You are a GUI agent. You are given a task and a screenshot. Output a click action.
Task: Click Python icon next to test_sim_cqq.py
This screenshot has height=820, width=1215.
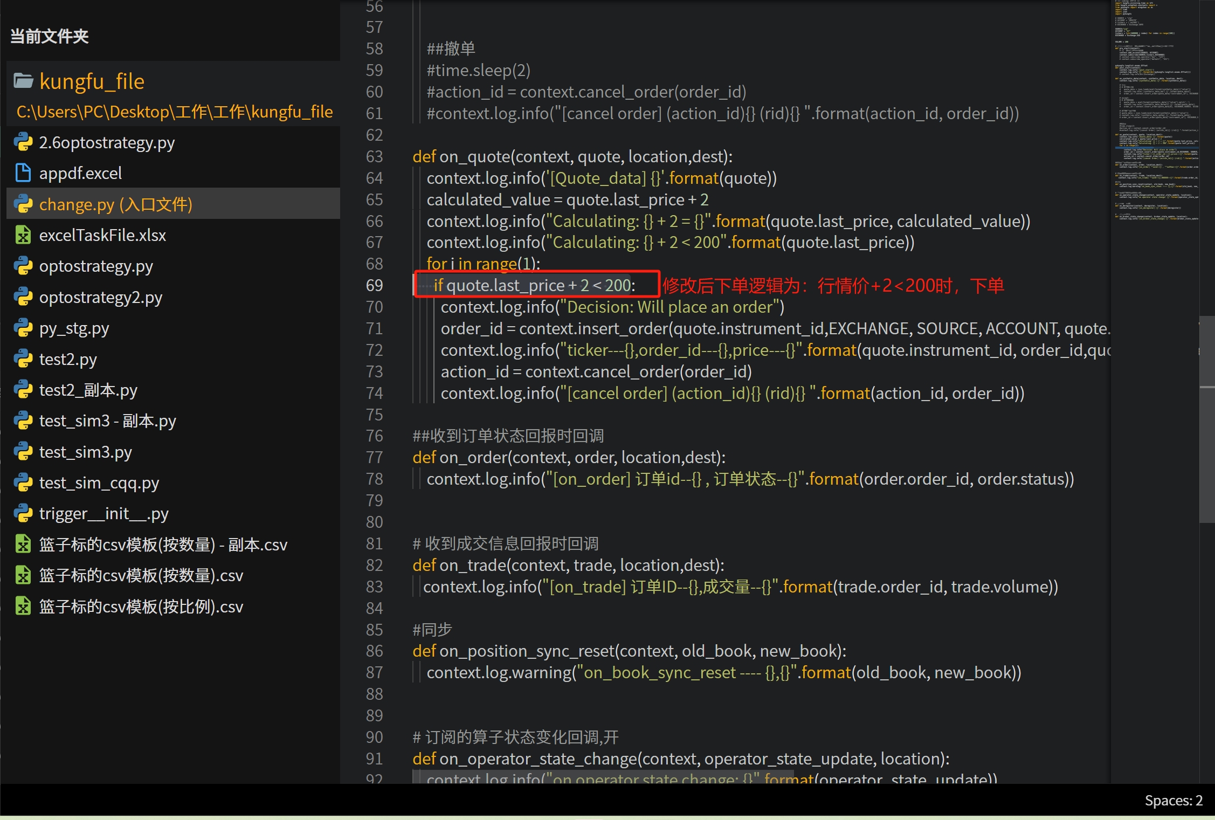coord(23,483)
